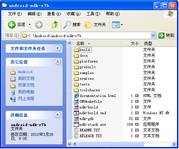Screen dimensions: 179x149
Task: Click the left pane scroll up arrow
Action: click(70, 43)
